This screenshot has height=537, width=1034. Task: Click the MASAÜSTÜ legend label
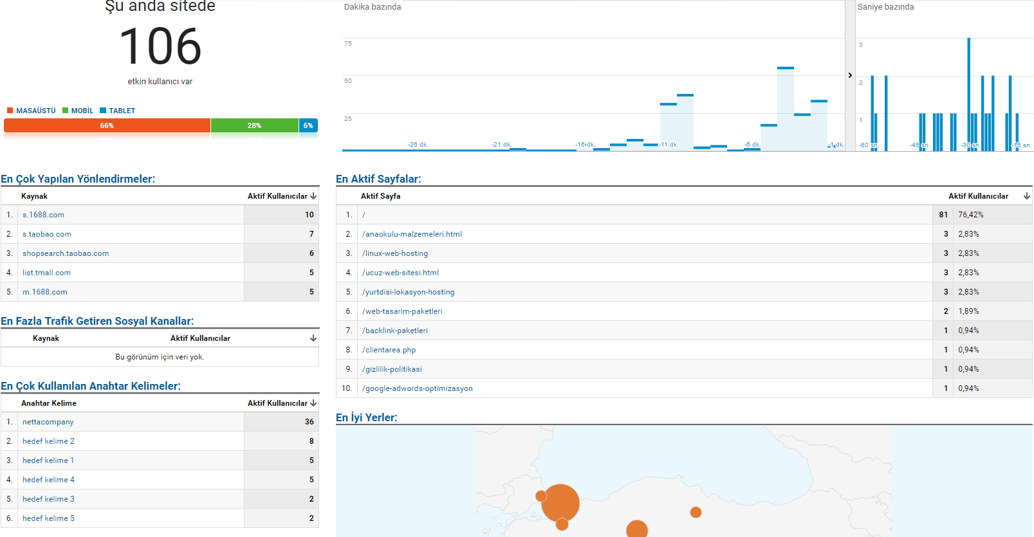coord(36,111)
